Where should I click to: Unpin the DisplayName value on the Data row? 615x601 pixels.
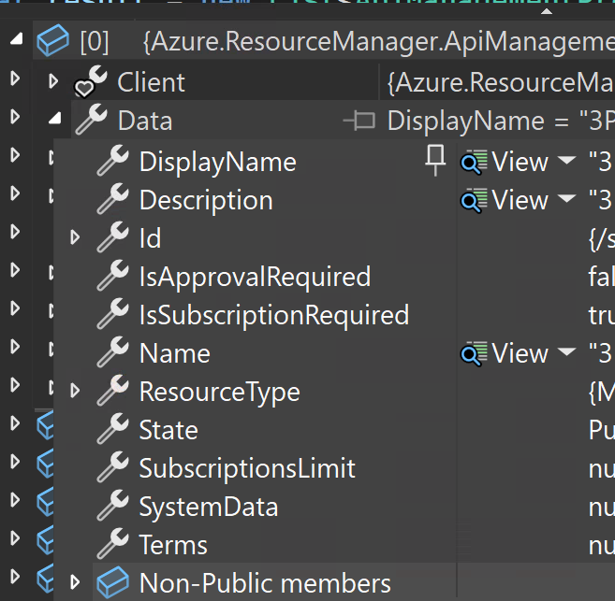(x=359, y=121)
